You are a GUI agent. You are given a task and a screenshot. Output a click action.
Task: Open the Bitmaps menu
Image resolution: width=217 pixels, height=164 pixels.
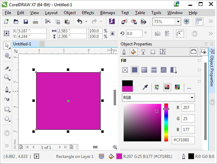pos(107,13)
